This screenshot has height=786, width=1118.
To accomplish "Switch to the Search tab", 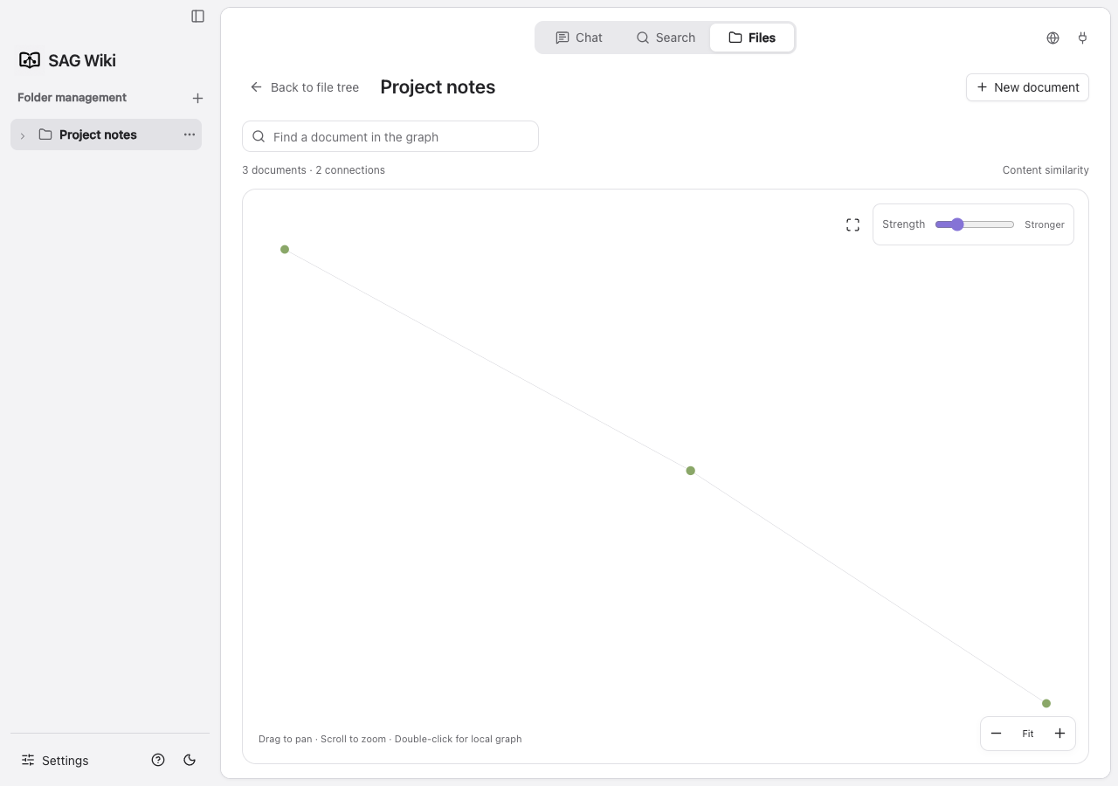I will coord(666,38).
